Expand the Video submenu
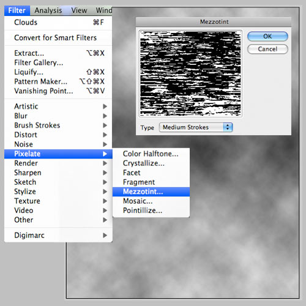 click(x=58, y=211)
